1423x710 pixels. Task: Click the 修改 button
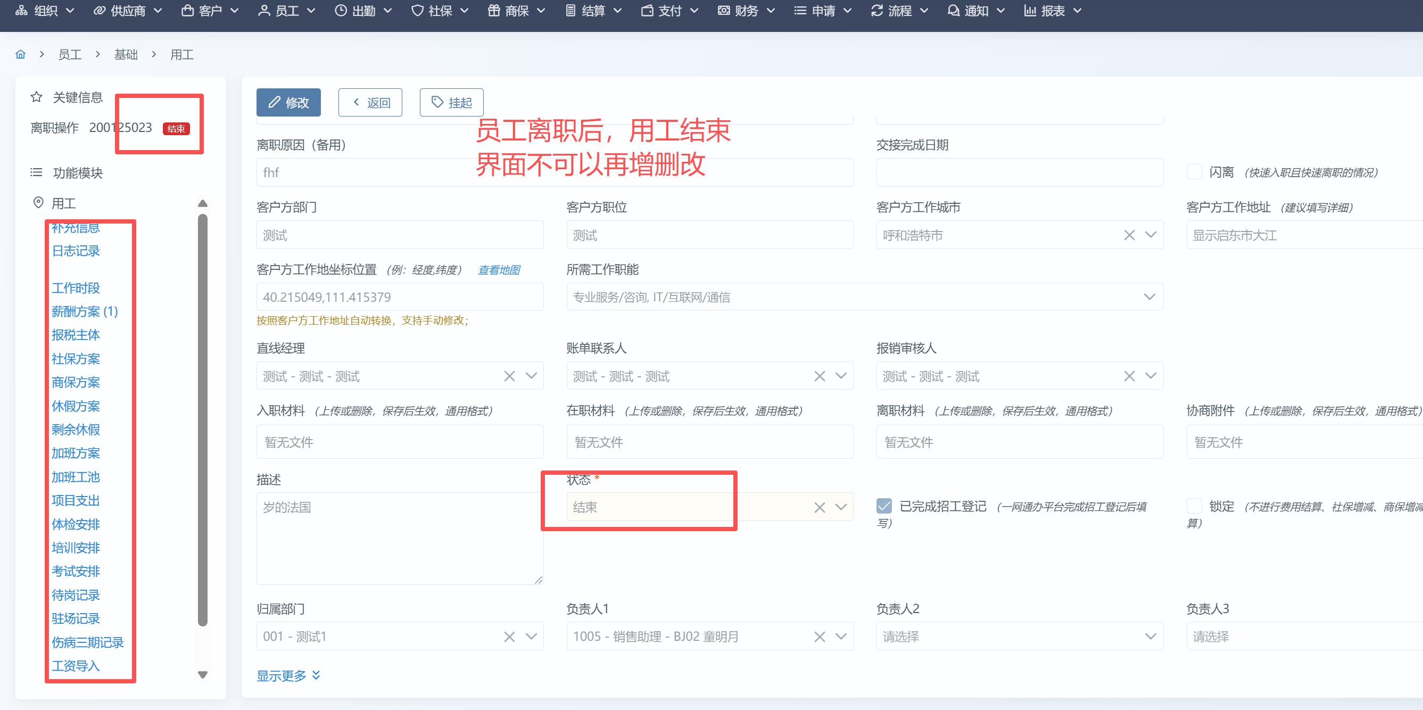click(x=288, y=102)
